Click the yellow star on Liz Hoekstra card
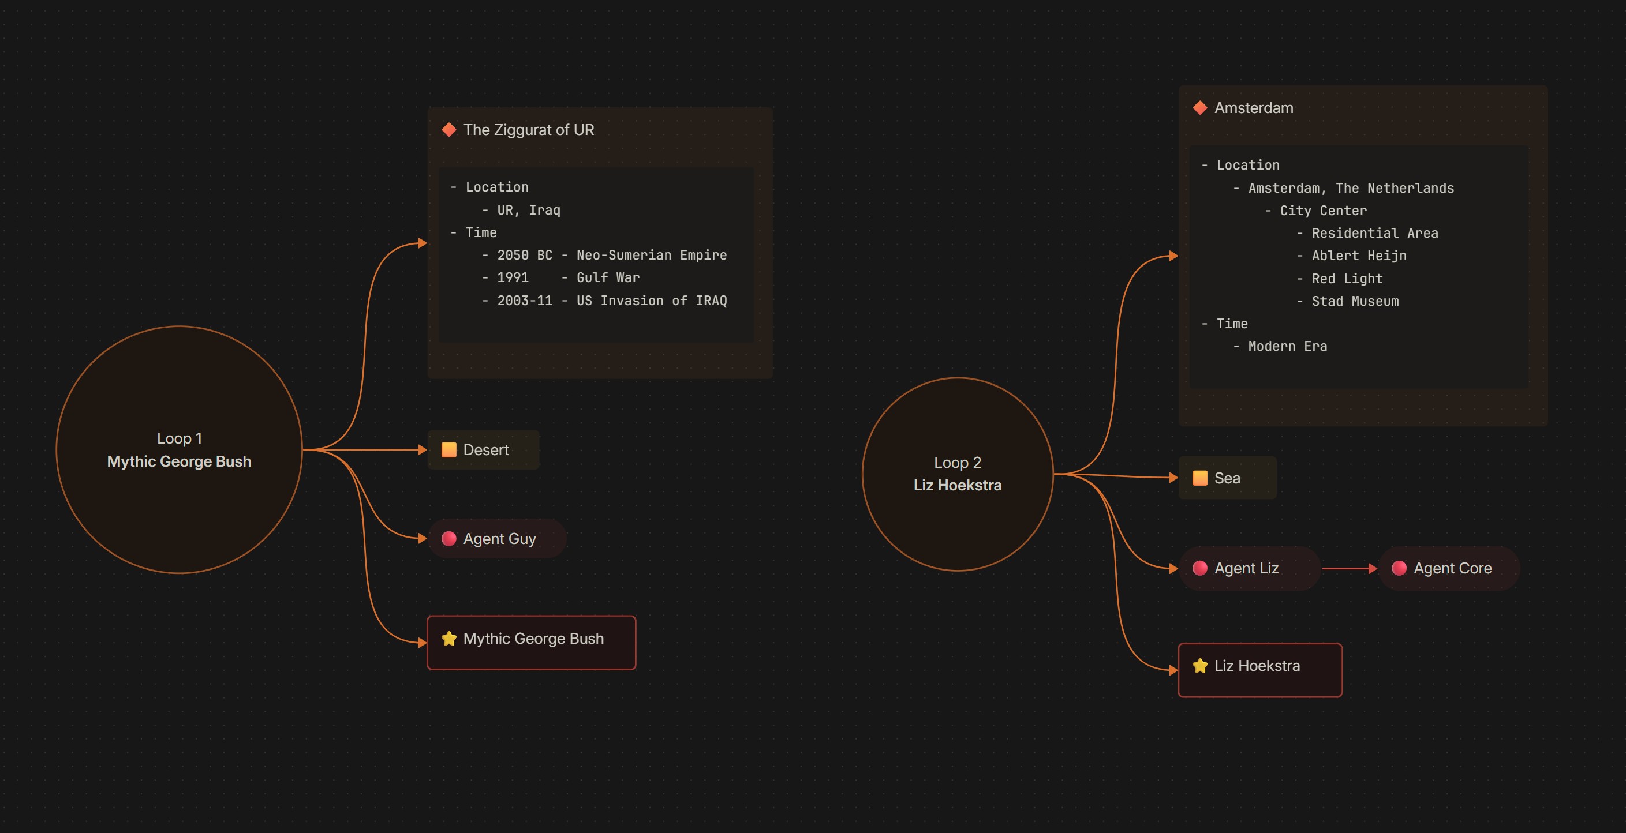 [1200, 666]
